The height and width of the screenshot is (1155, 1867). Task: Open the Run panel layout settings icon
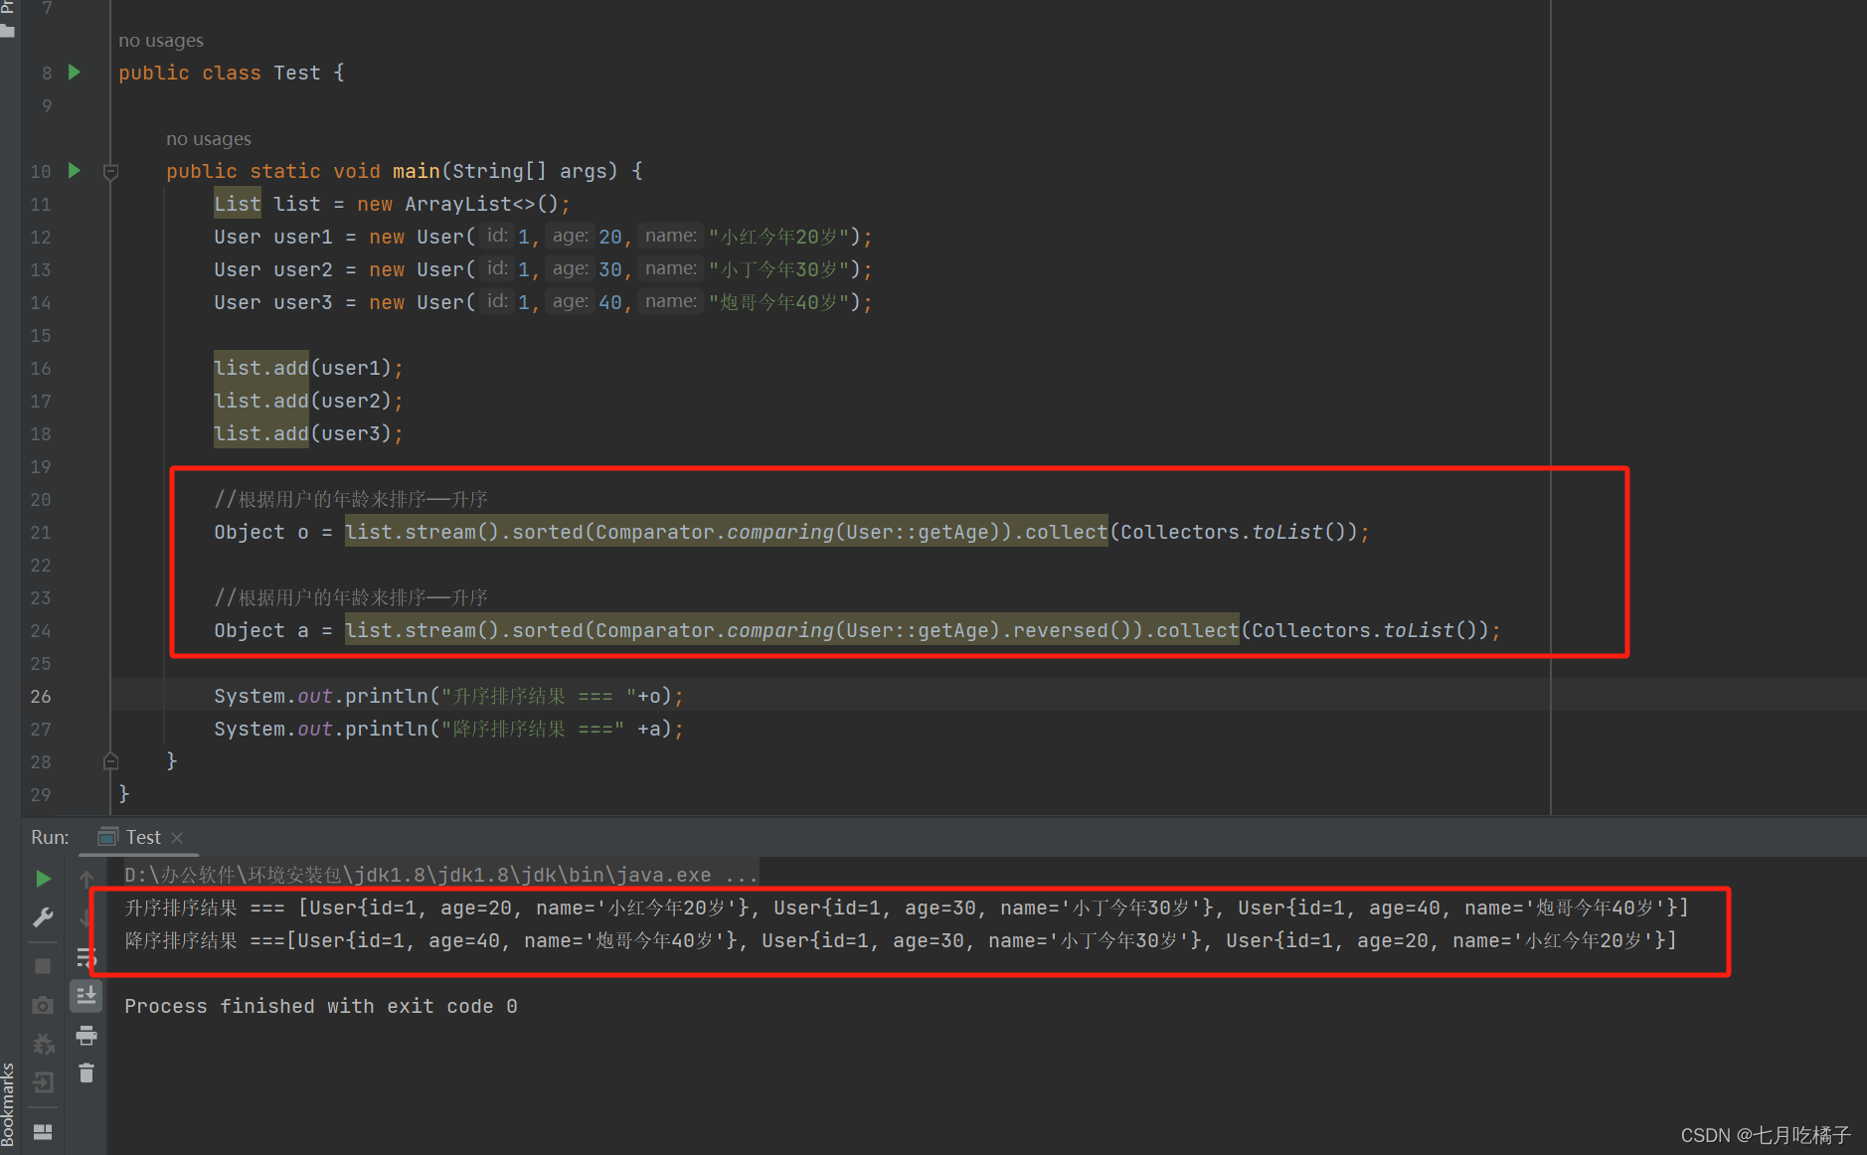pyautogui.click(x=43, y=1131)
